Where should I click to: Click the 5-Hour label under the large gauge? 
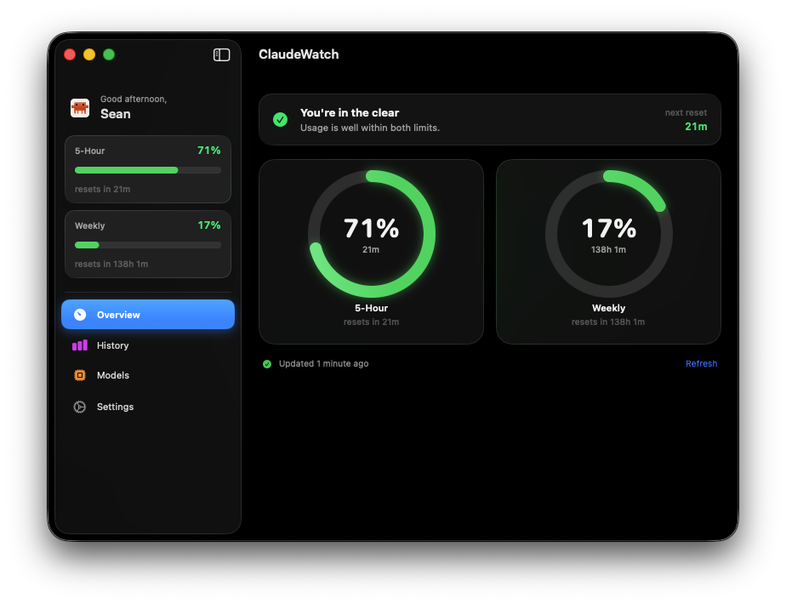[x=372, y=308]
